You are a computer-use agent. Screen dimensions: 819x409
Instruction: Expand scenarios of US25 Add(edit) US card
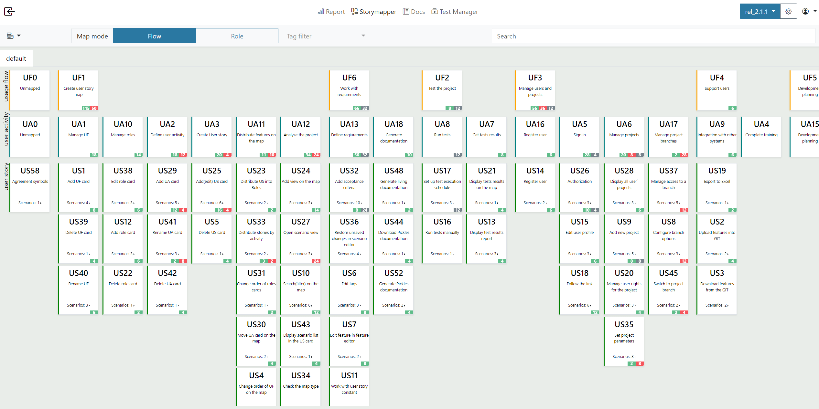click(212, 203)
